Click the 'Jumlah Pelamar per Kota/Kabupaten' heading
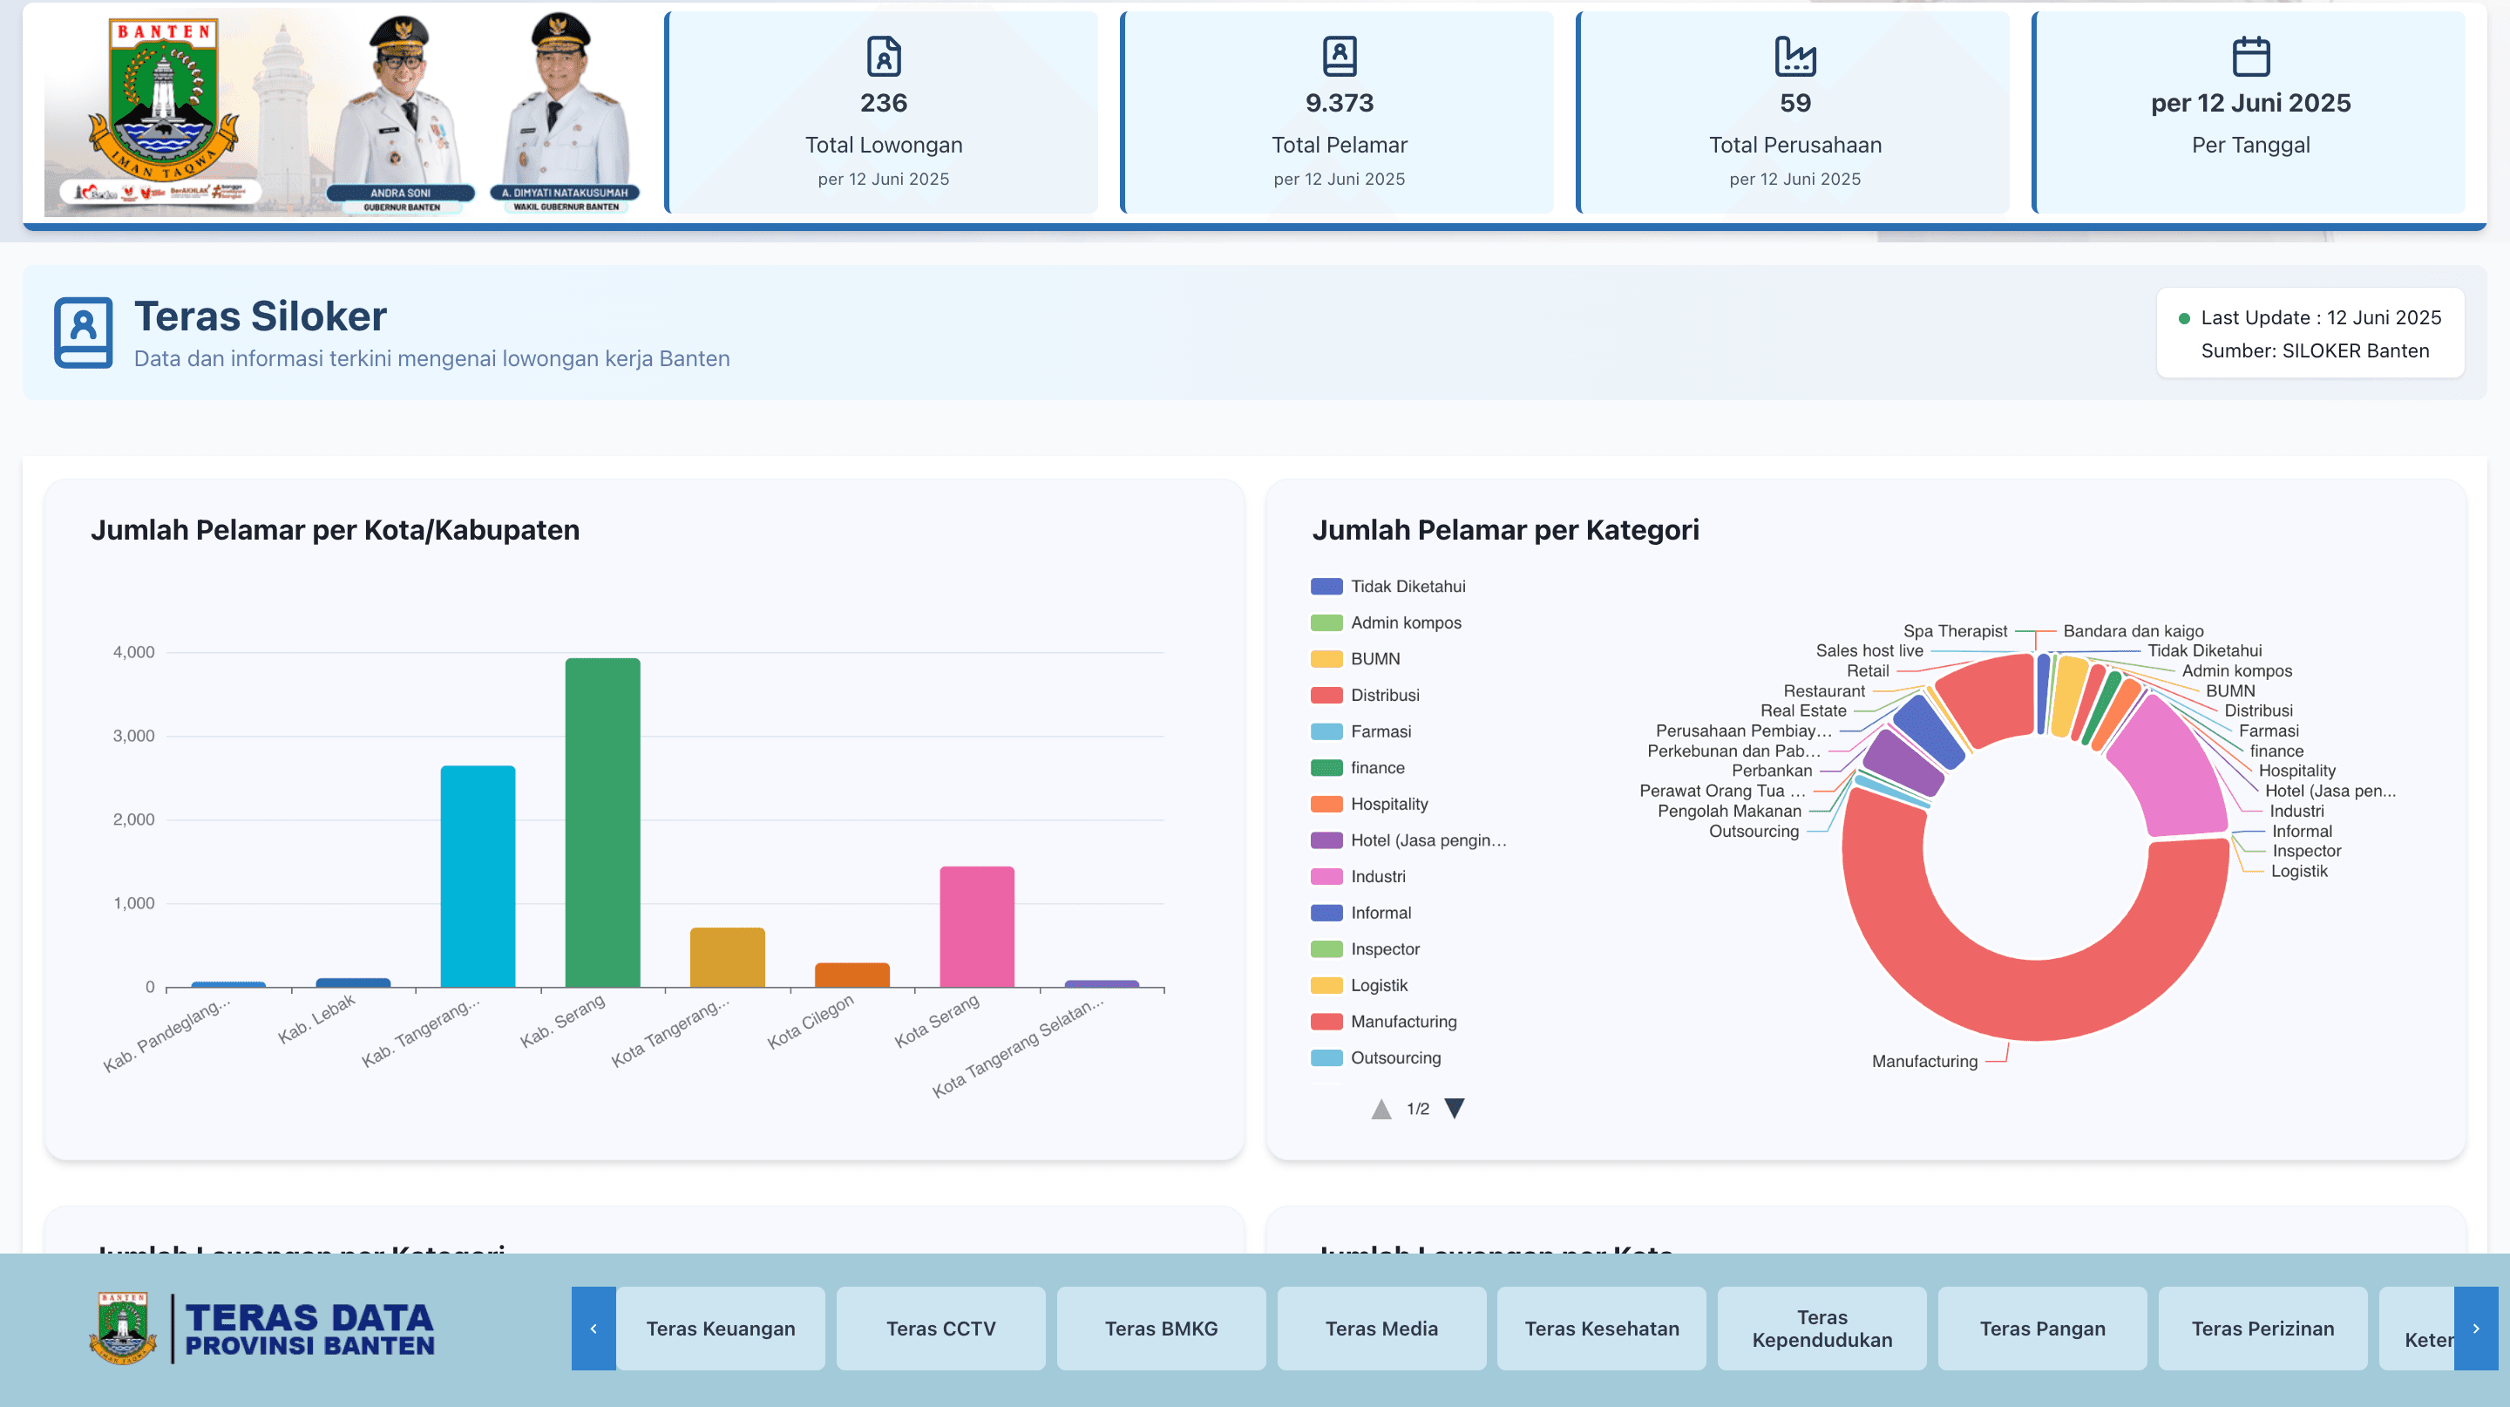 point(336,530)
